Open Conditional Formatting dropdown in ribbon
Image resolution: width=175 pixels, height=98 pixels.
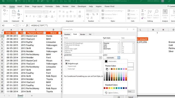[112, 11]
